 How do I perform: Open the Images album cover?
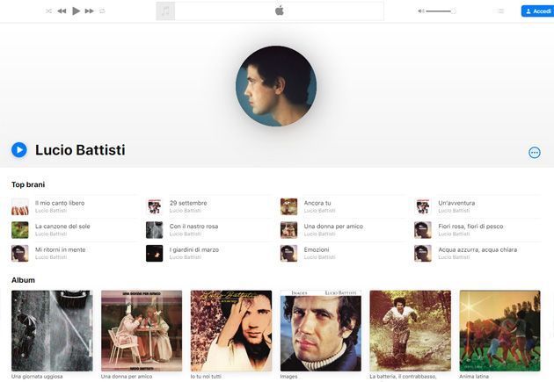(320, 331)
